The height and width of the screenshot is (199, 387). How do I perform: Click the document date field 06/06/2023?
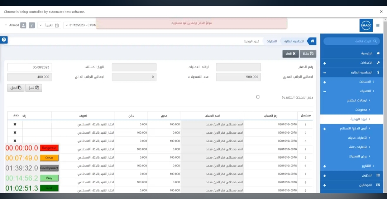click(x=29, y=67)
